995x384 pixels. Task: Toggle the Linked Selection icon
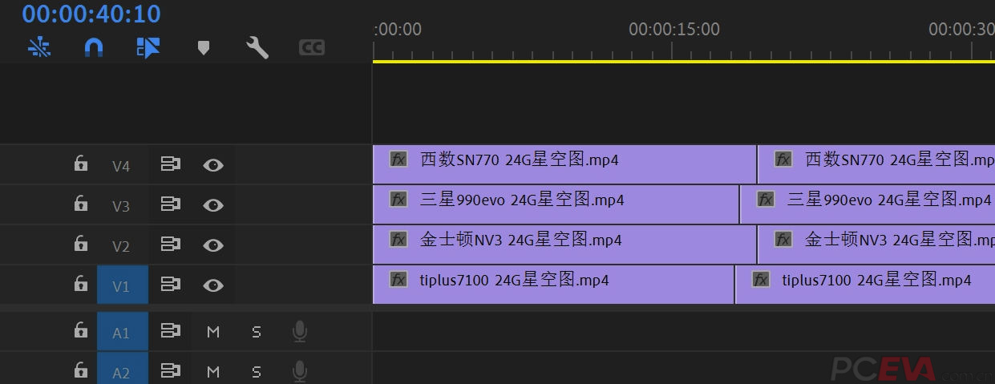click(x=148, y=48)
